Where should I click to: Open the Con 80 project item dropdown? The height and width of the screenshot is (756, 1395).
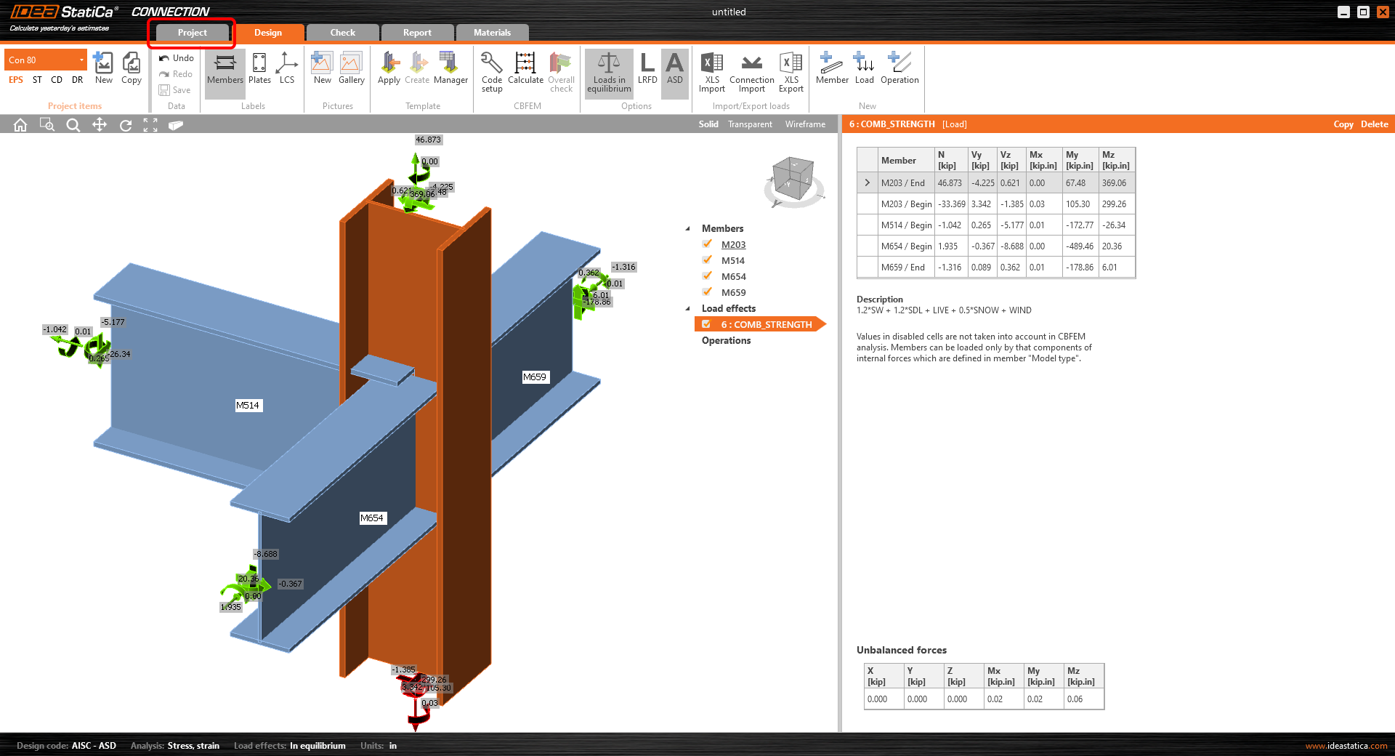click(81, 60)
